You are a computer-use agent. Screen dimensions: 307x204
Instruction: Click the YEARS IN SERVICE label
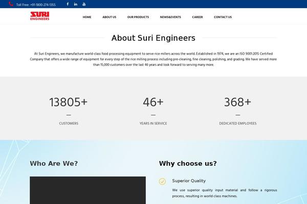pos(153,123)
